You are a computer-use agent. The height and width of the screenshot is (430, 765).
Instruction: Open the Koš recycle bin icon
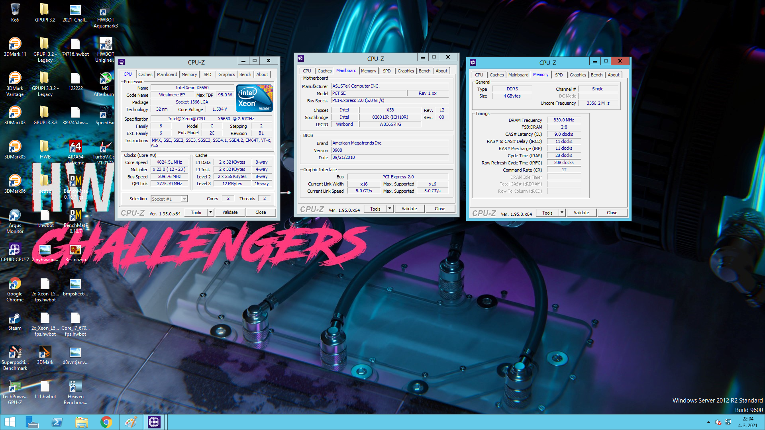(15, 12)
